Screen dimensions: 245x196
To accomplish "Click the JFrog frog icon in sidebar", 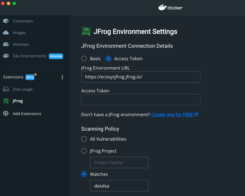I will pyautogui.click(x=6, y=101).
